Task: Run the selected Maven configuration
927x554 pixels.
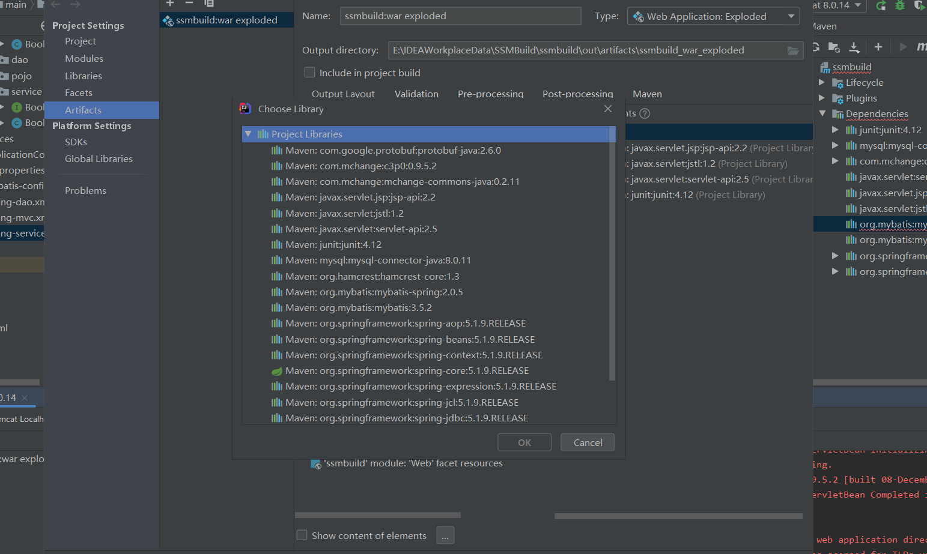Action: [903, 47]
